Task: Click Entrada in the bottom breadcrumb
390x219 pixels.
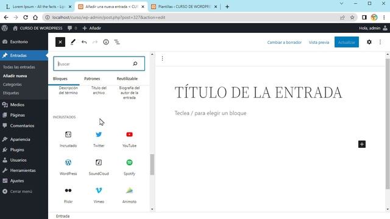Action: pos(63,216)
